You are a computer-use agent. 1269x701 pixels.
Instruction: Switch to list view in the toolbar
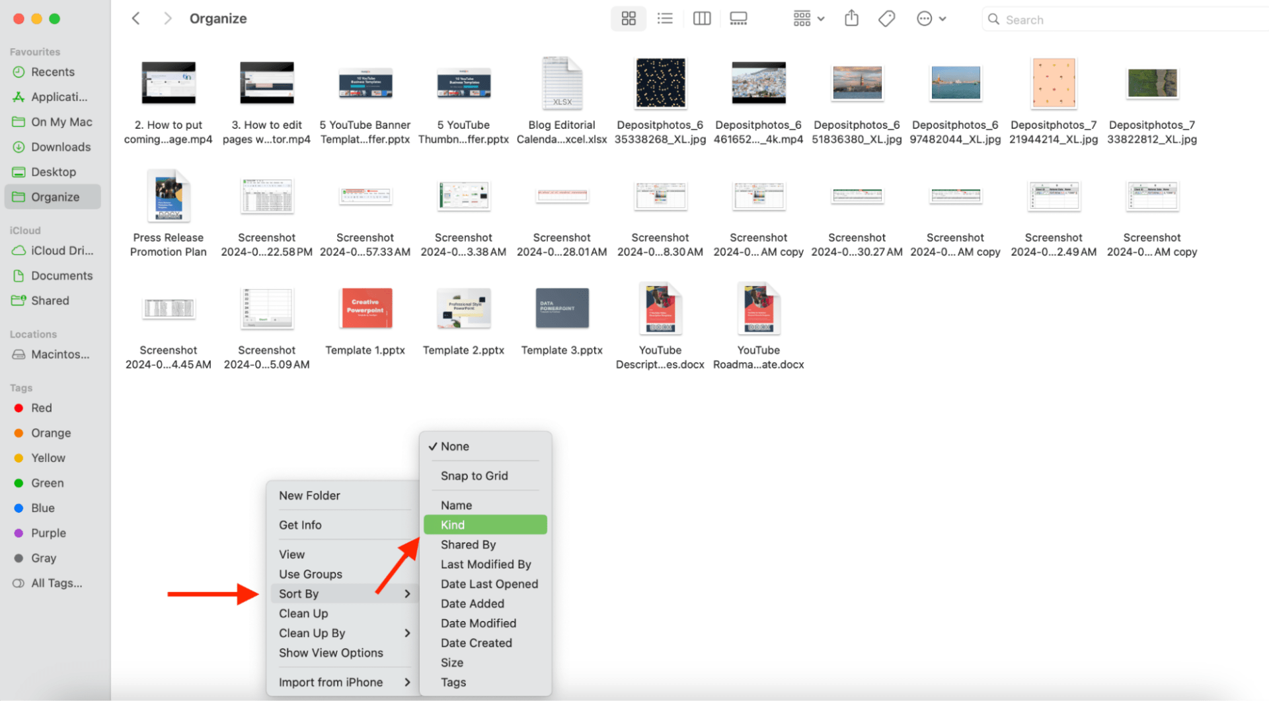[664, 18]
